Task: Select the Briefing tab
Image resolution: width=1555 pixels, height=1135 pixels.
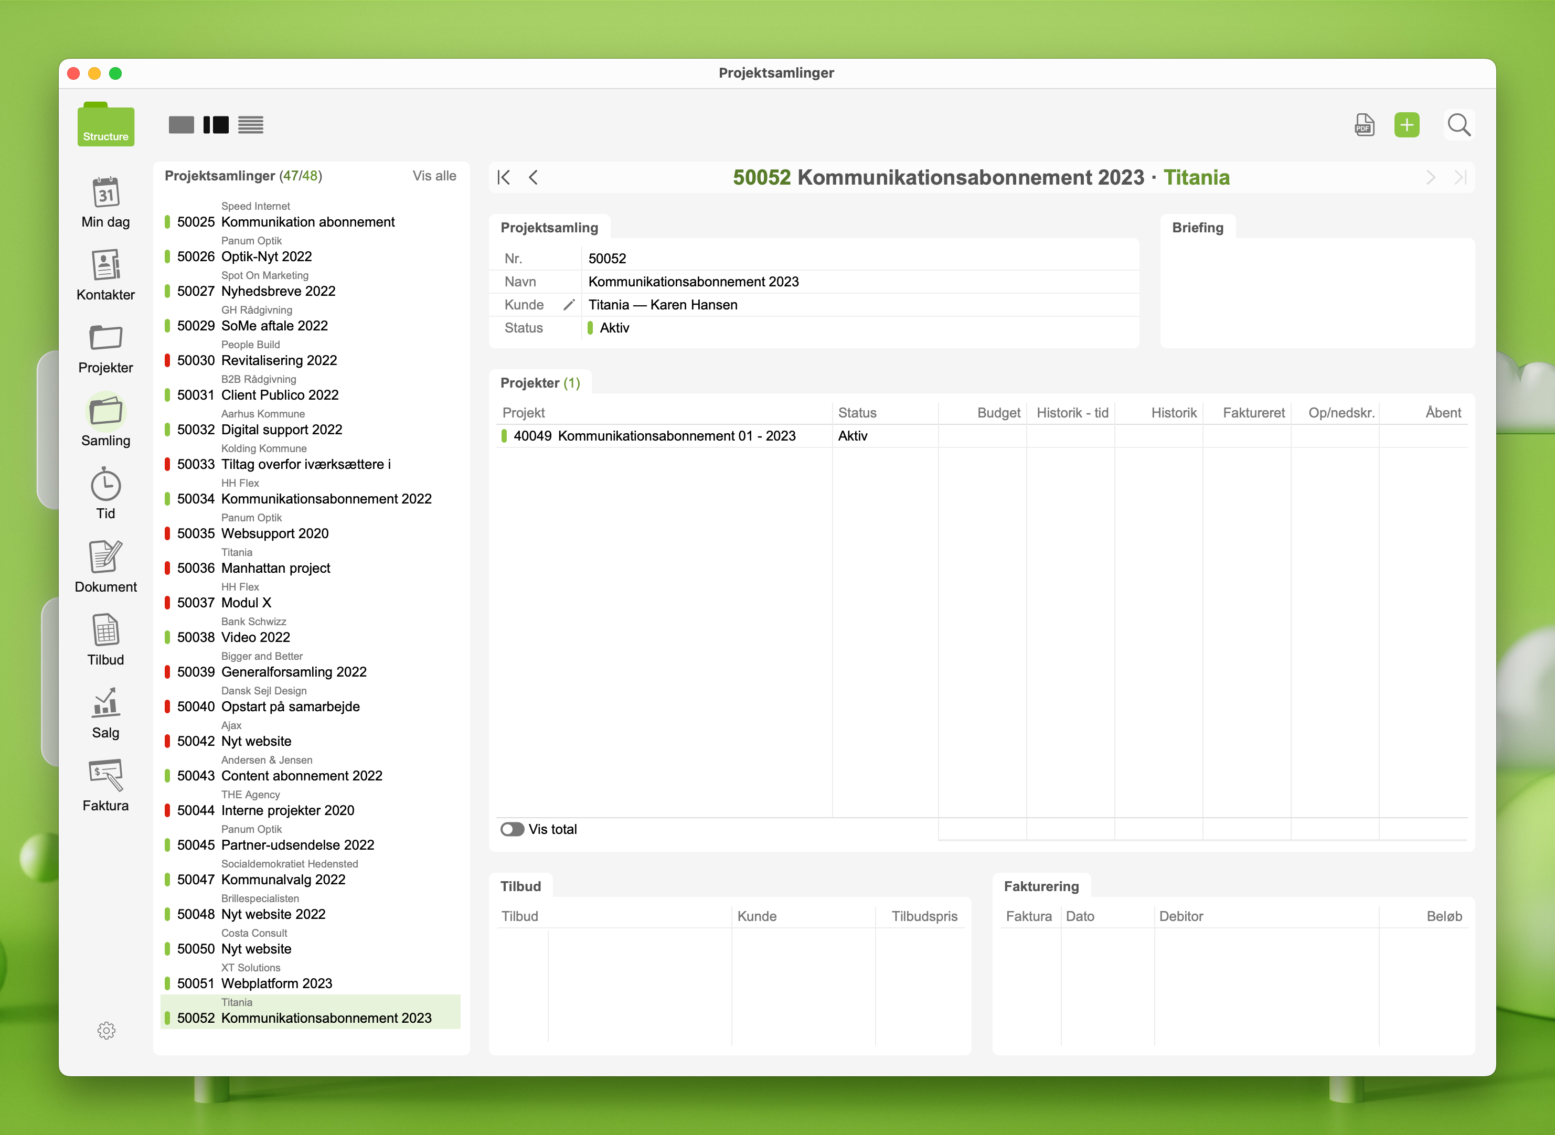Action: pos(1197,228)
